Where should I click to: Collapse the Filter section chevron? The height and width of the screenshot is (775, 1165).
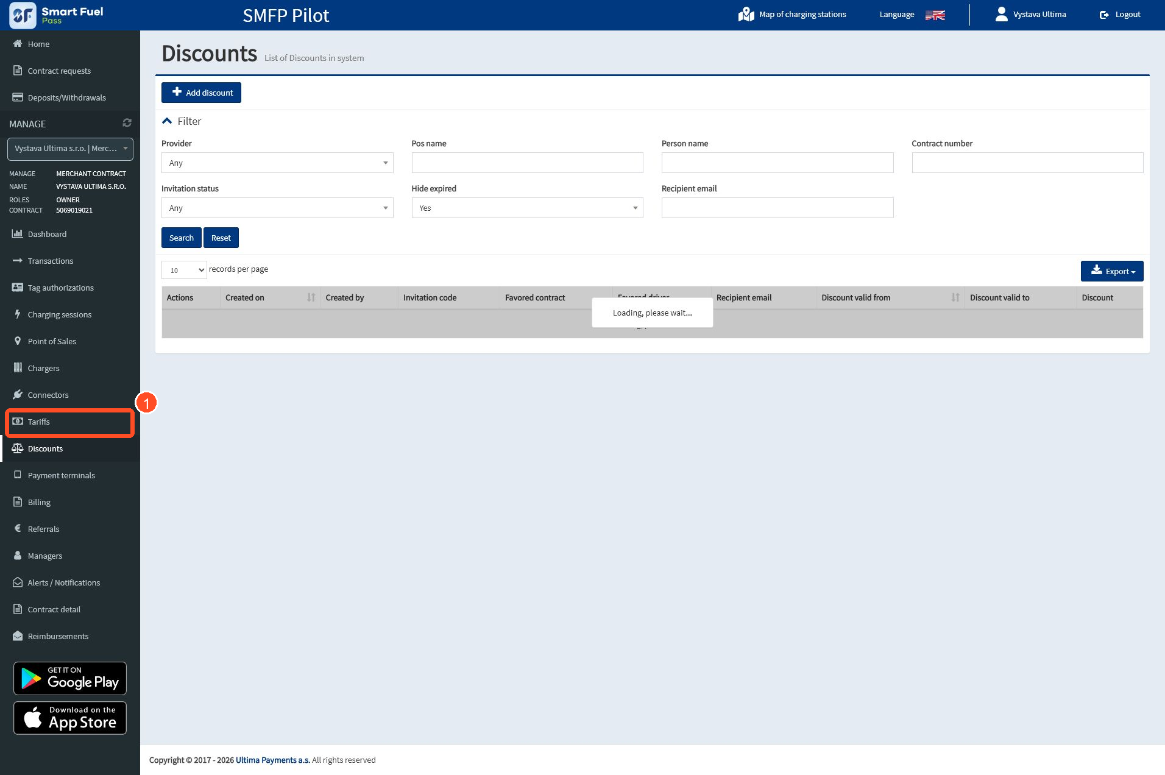coord(167,121)
